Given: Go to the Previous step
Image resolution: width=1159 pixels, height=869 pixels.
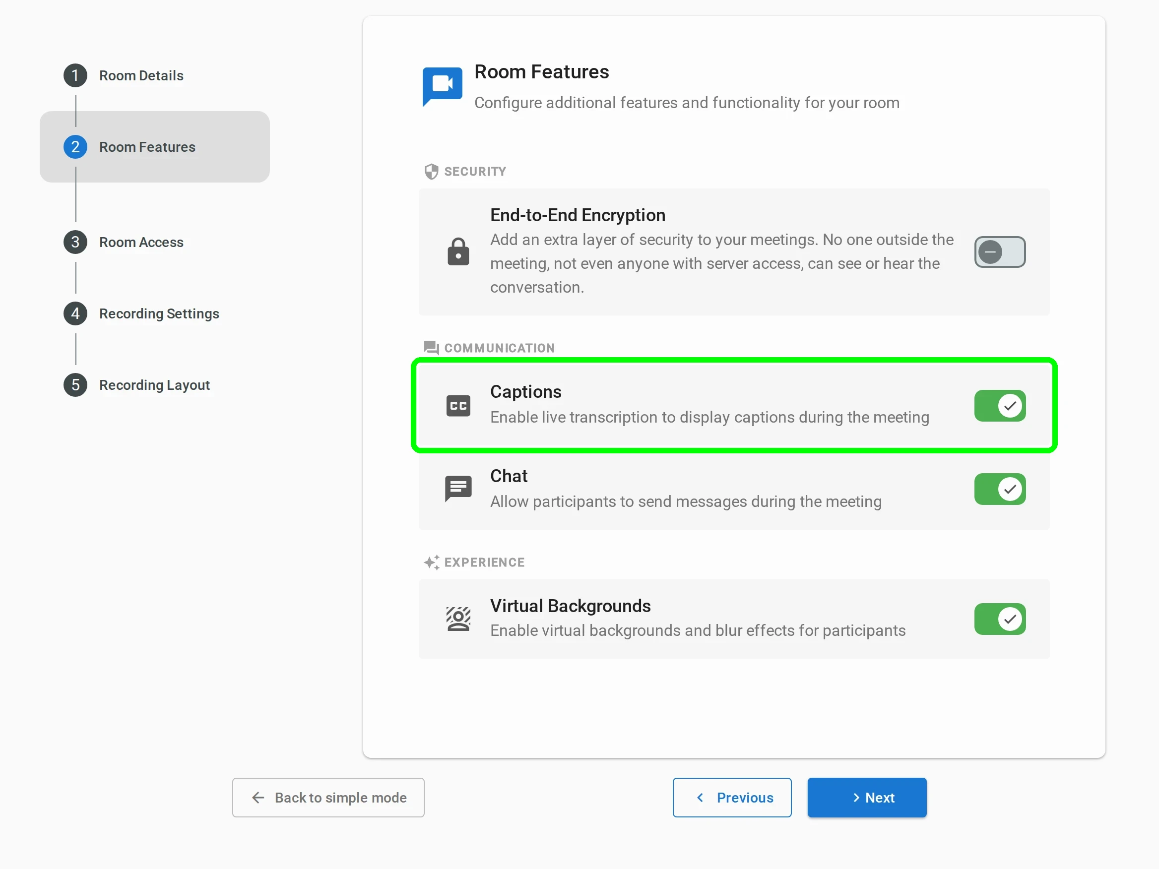Looking at the screenshot, I should (732, 797).
